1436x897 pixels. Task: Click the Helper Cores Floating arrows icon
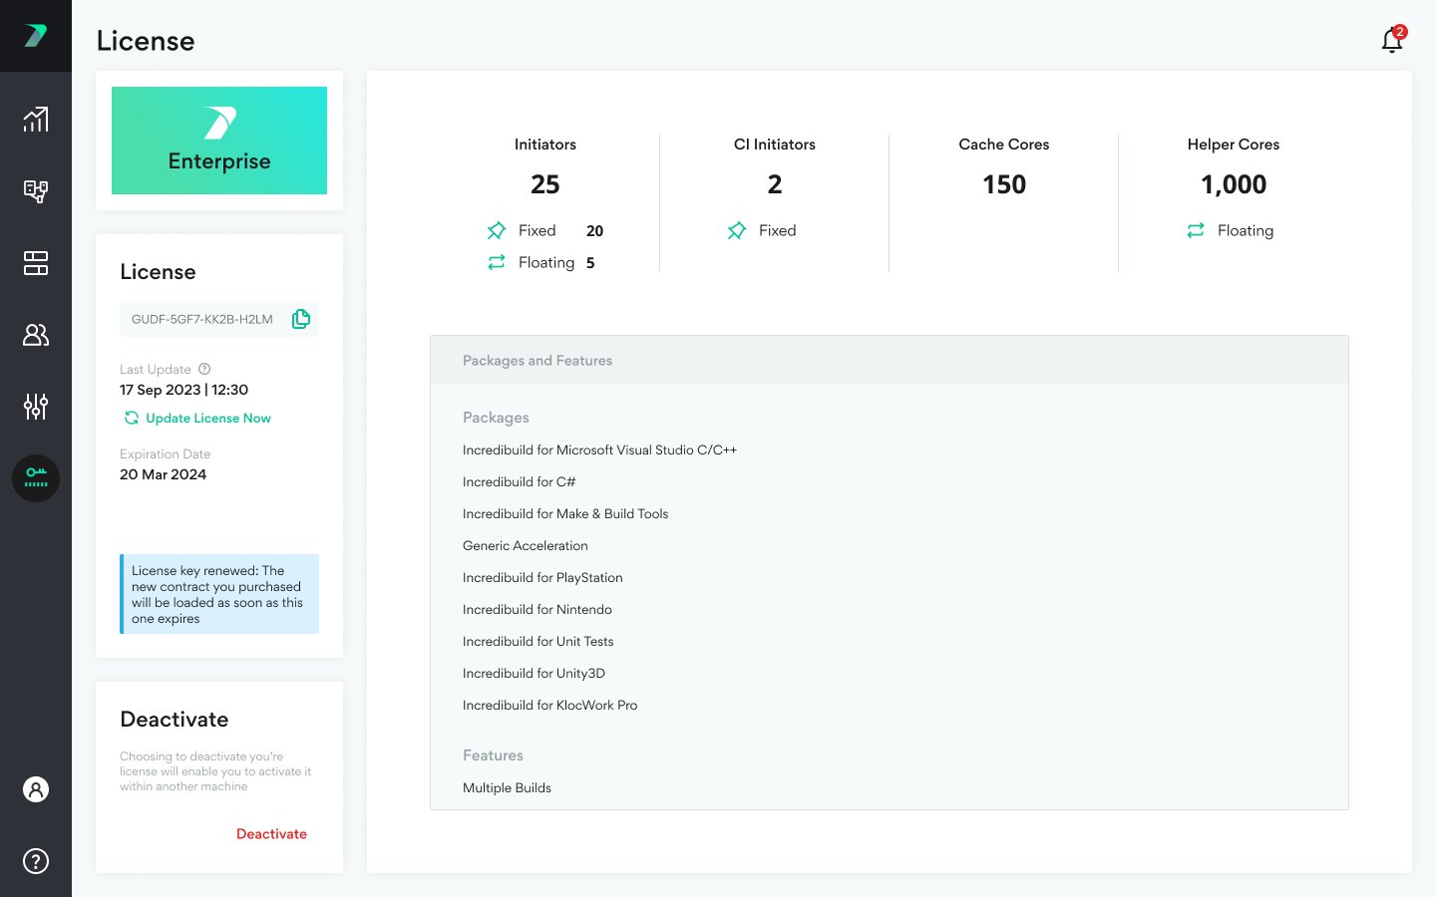tap(1196, 231)
